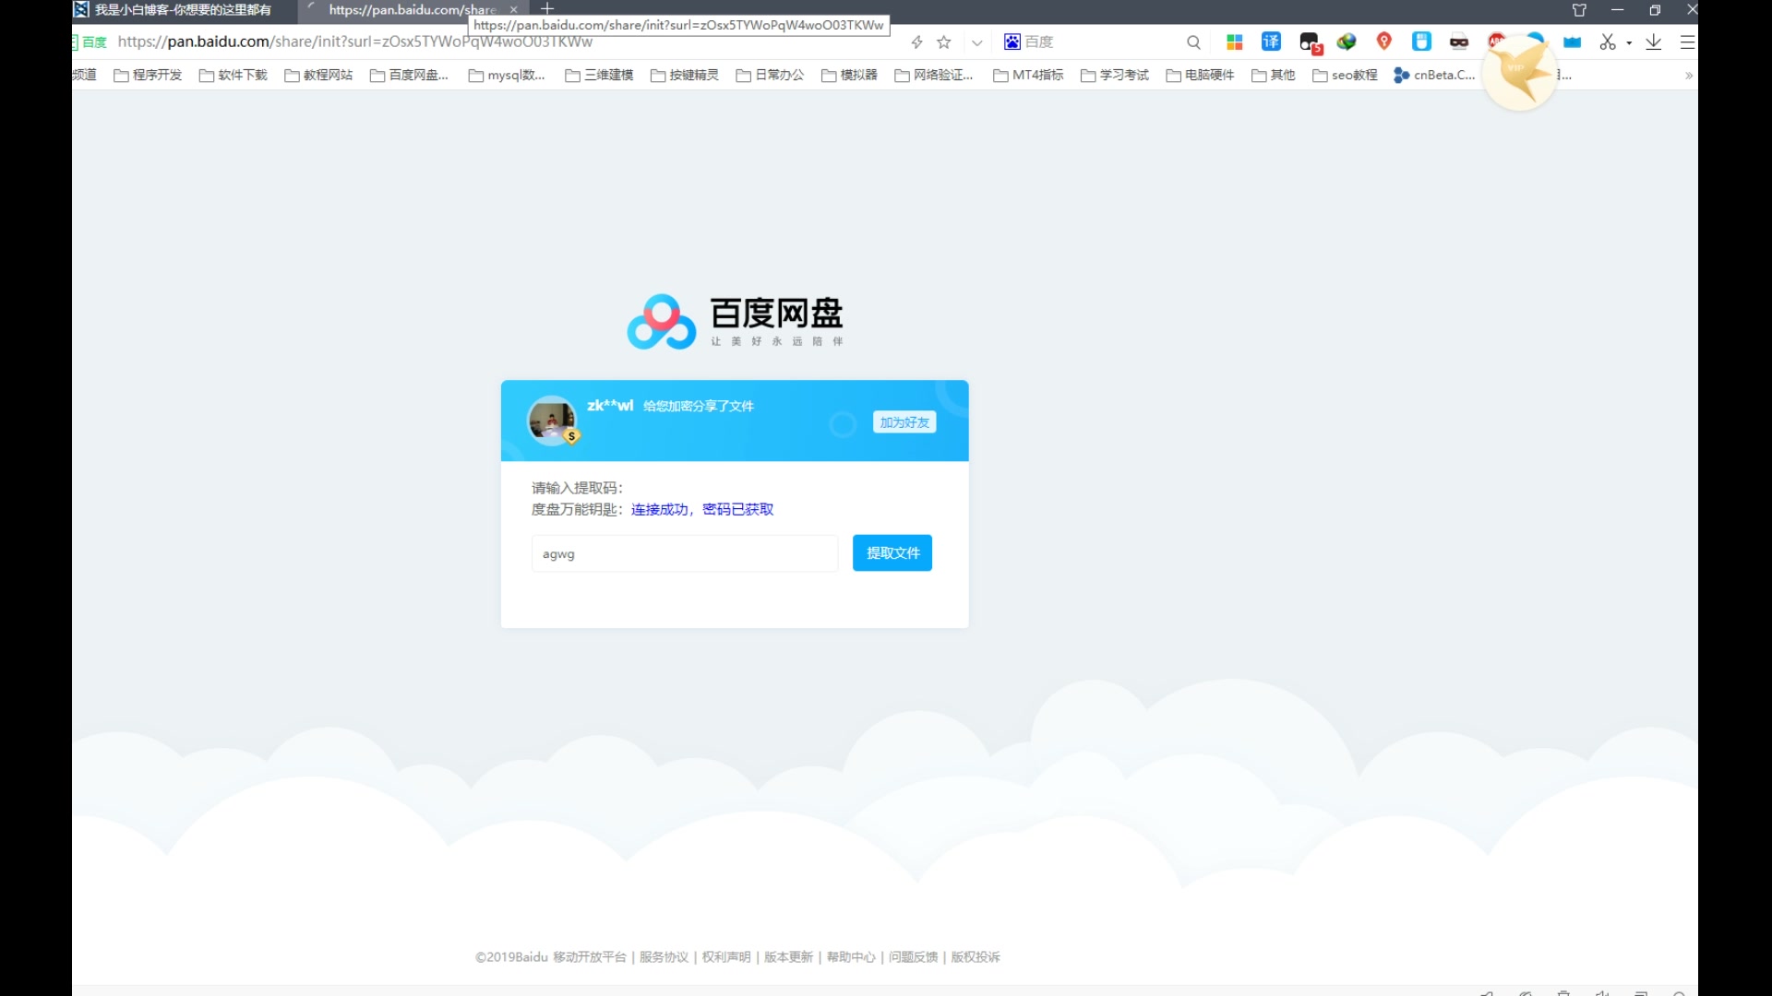Open the 服务协议 footer link
This screenshot has height=996, width=1772.
point(664,957)
